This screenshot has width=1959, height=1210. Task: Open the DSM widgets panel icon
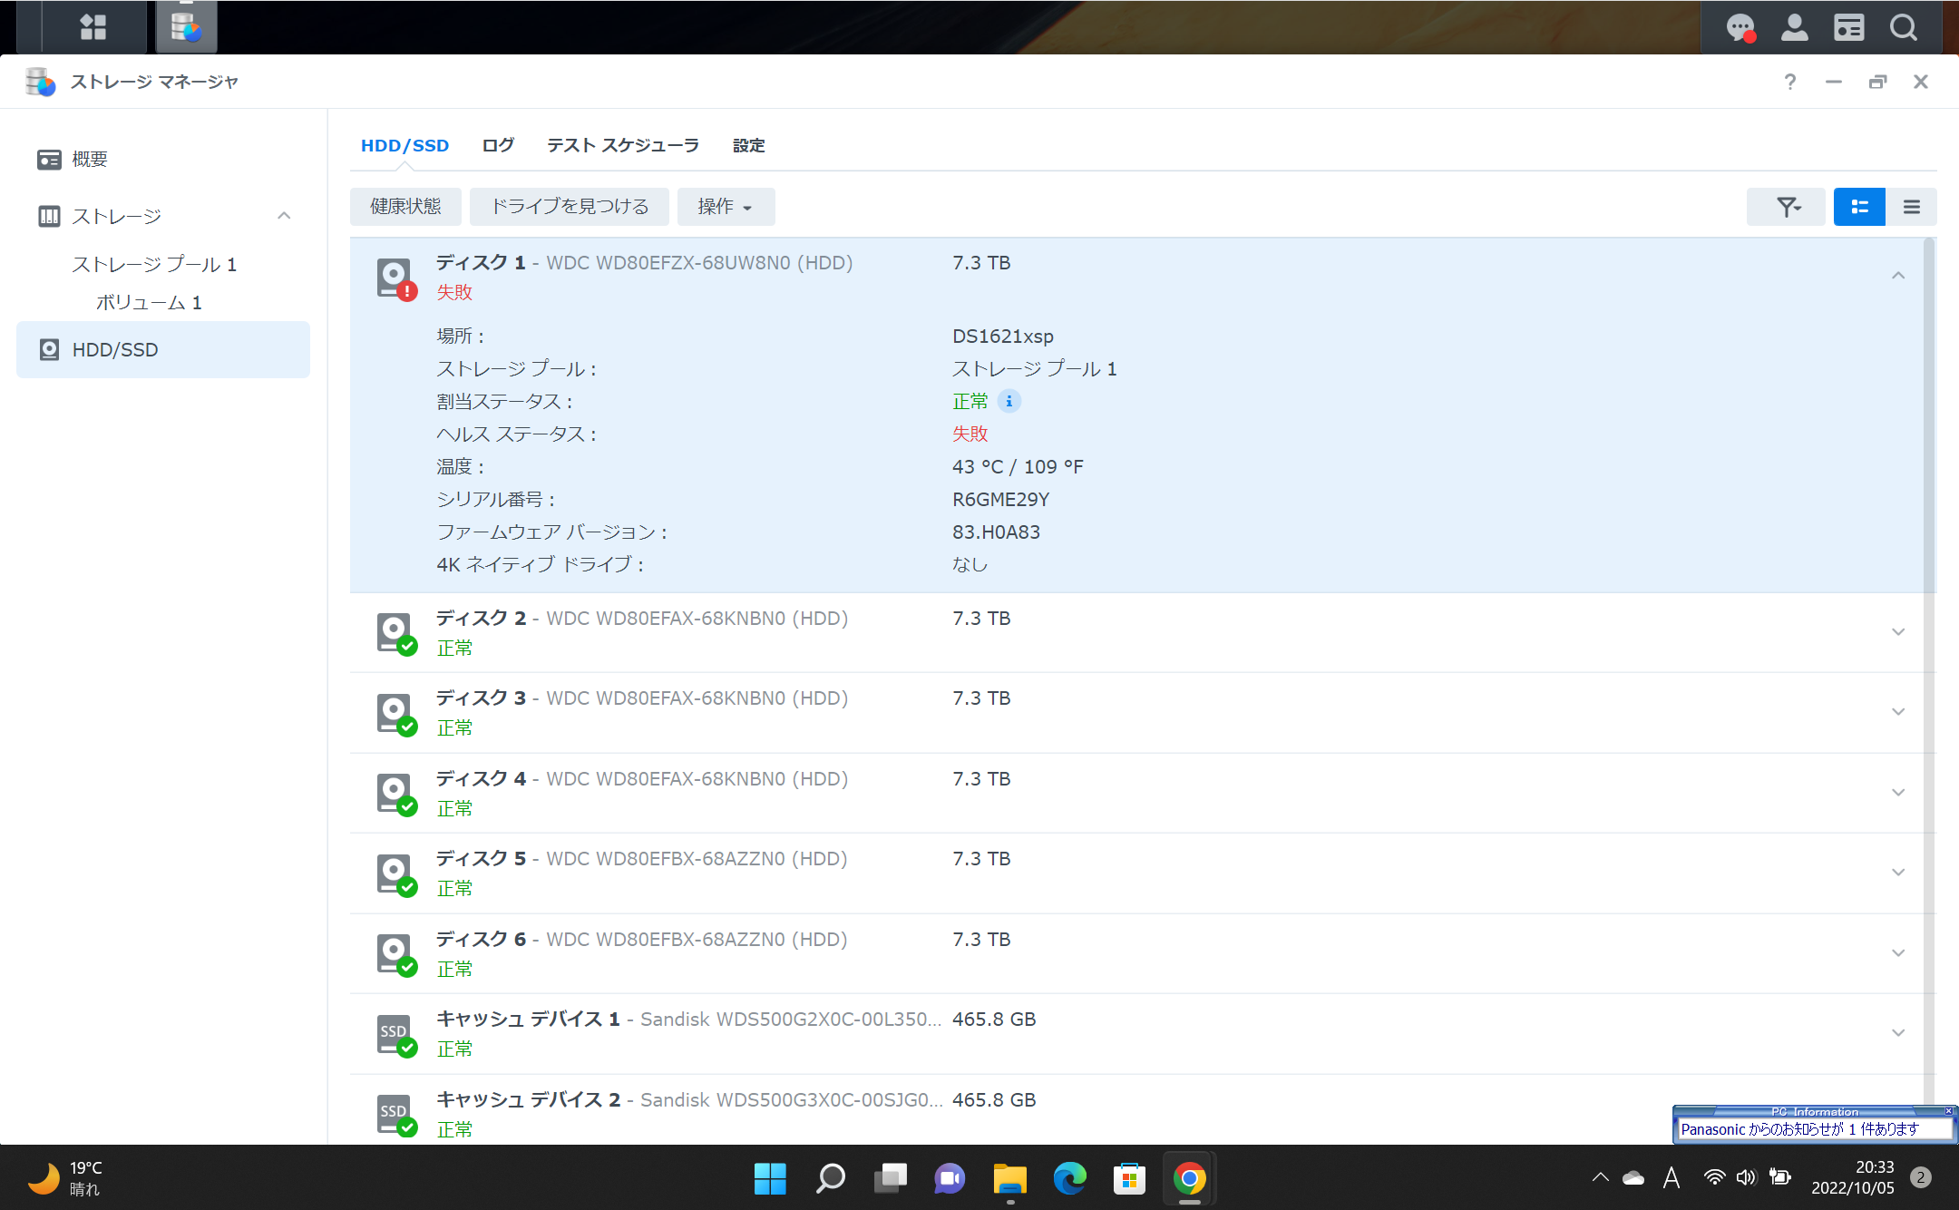coord(1848,28)
